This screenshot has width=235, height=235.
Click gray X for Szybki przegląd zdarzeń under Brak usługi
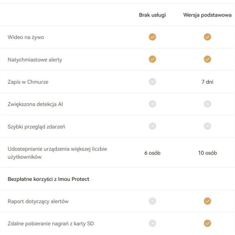(x=152, y=126)
